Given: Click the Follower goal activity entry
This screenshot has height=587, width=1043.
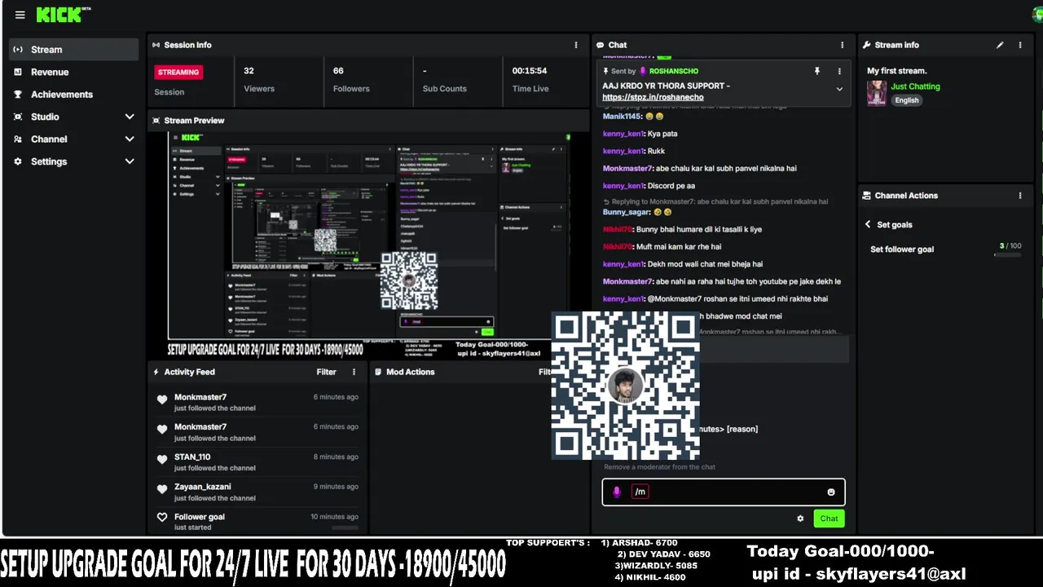Looking at the screenshot, I should point(257,522).
